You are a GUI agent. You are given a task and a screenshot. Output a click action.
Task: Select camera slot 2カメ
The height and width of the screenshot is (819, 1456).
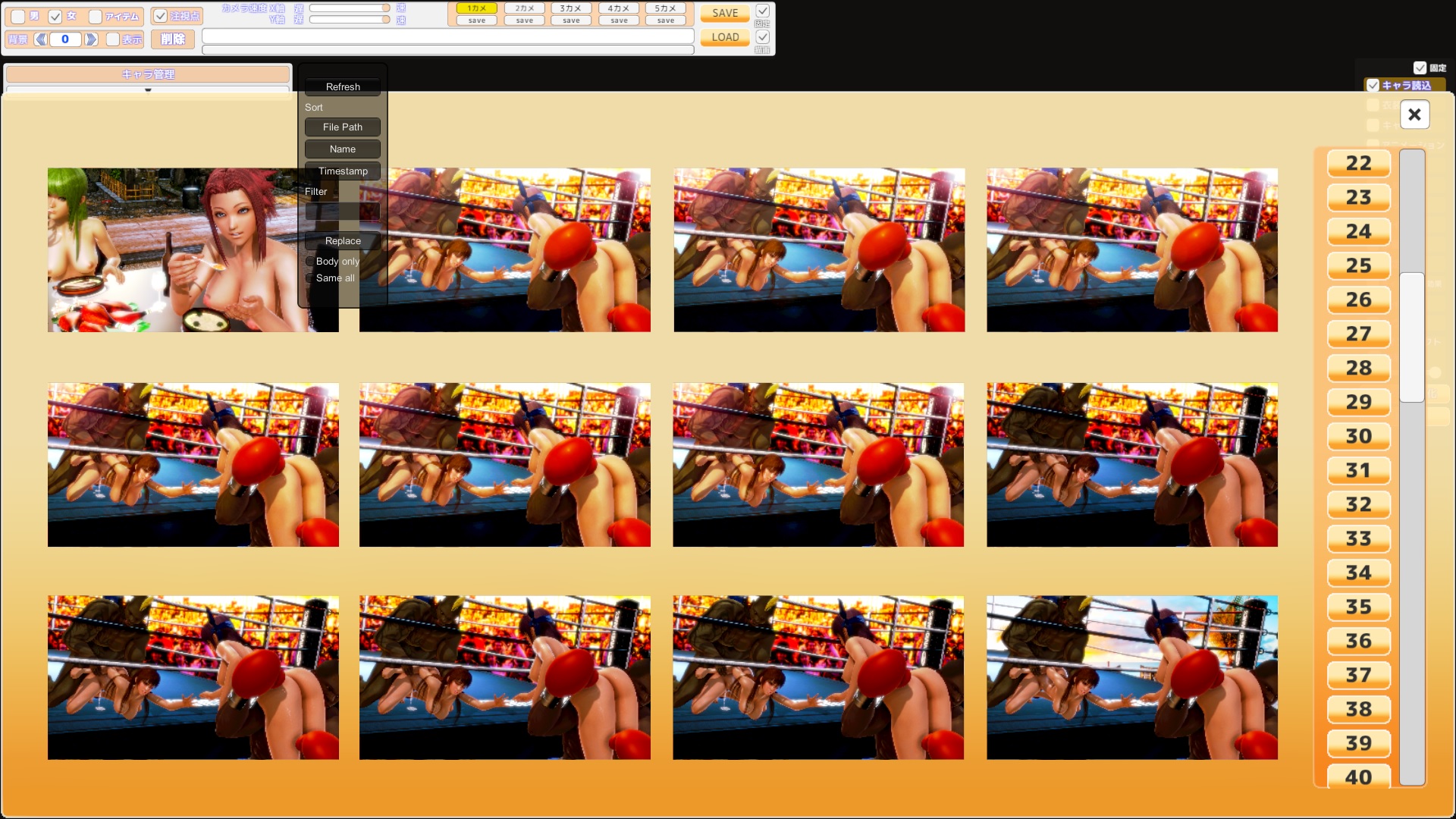pos(524,8)
